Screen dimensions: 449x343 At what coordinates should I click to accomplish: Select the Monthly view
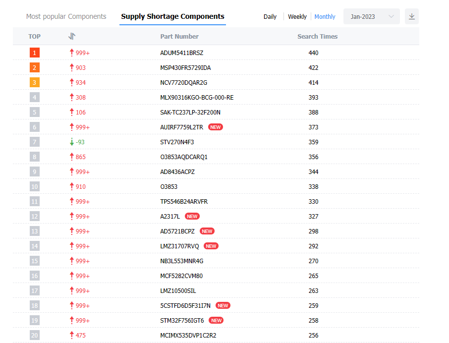coord(325,17)
